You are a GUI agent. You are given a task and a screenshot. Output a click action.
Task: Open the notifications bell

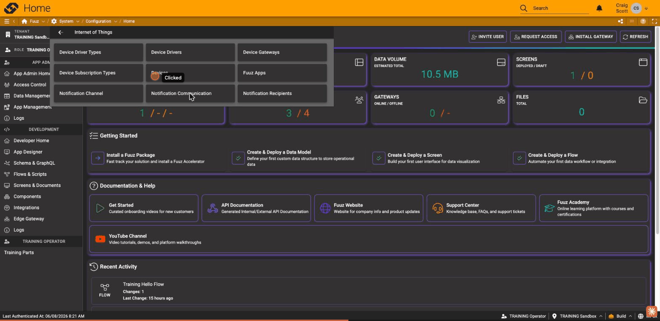(x=599, y=8)
